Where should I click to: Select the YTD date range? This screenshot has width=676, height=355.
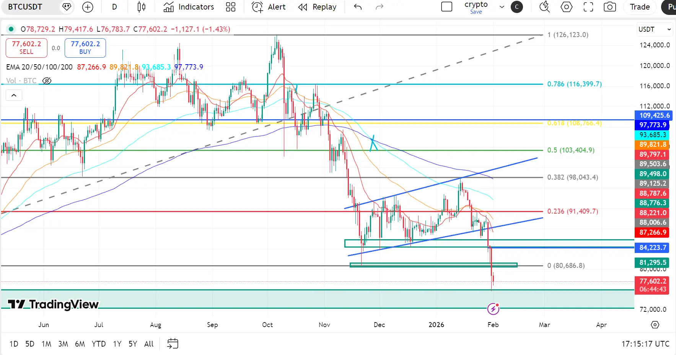click(99, 344)
